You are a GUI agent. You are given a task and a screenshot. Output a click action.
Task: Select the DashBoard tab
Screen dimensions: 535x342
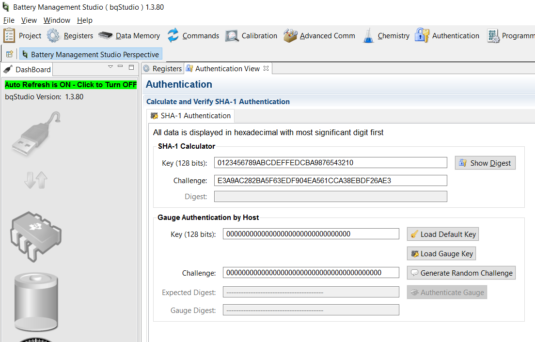(x=27, y=70)
